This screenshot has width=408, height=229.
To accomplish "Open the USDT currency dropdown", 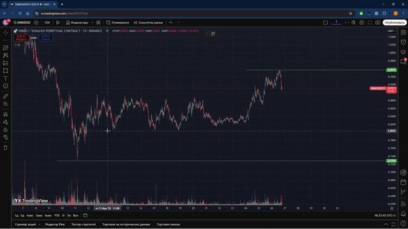I will [391, 31].
